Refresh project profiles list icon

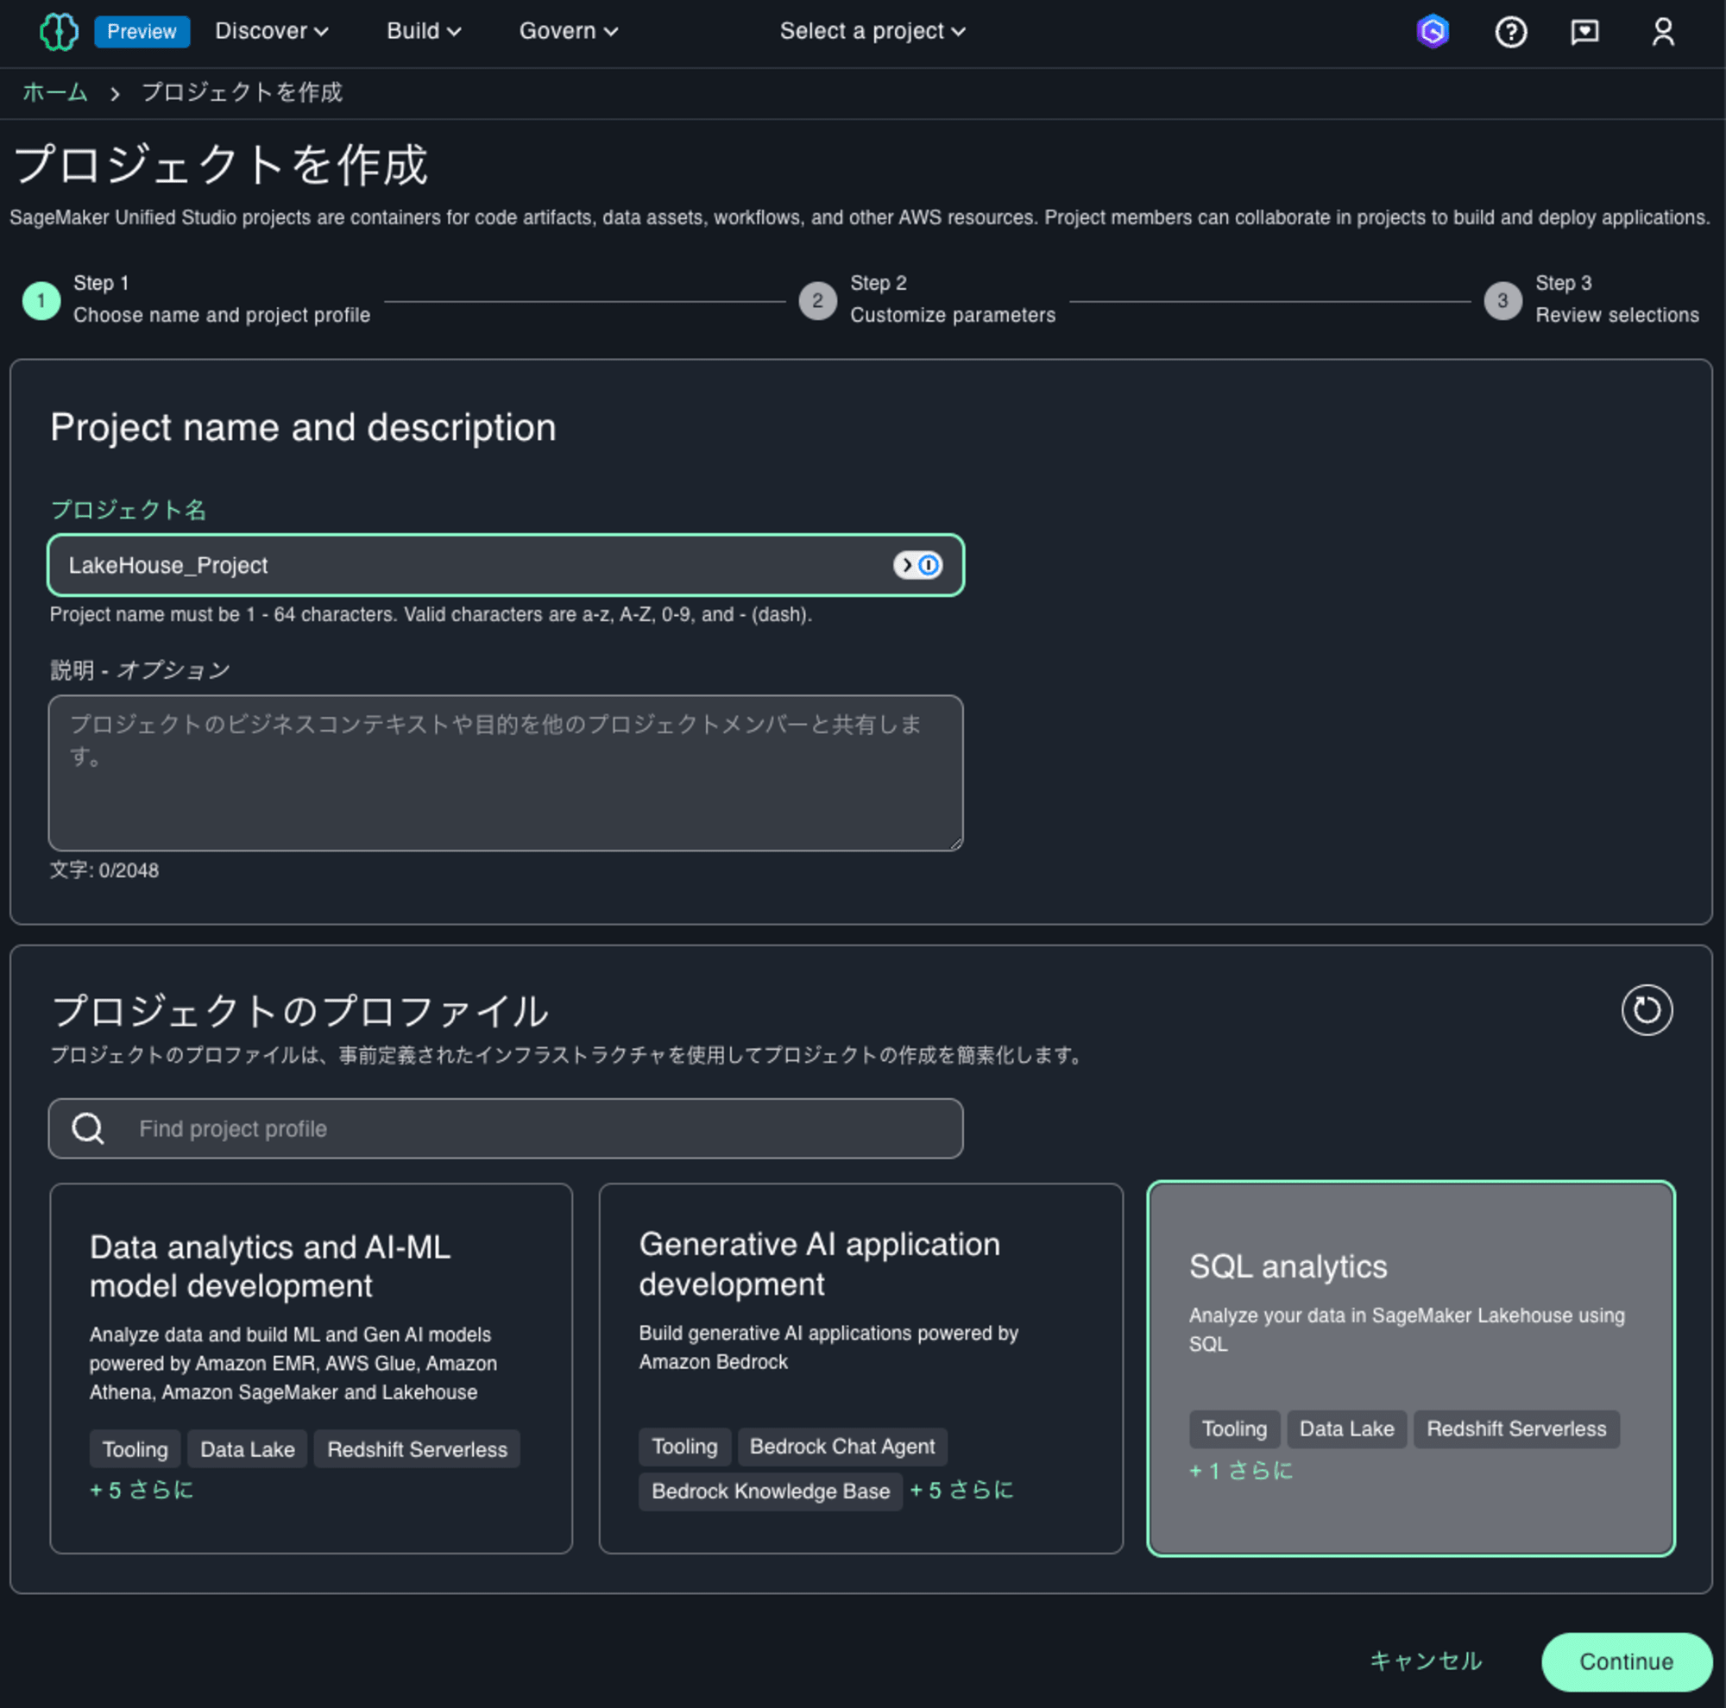pos(1647,1010)
